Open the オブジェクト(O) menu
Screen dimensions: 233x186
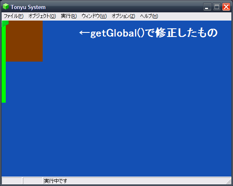(42, 16)
